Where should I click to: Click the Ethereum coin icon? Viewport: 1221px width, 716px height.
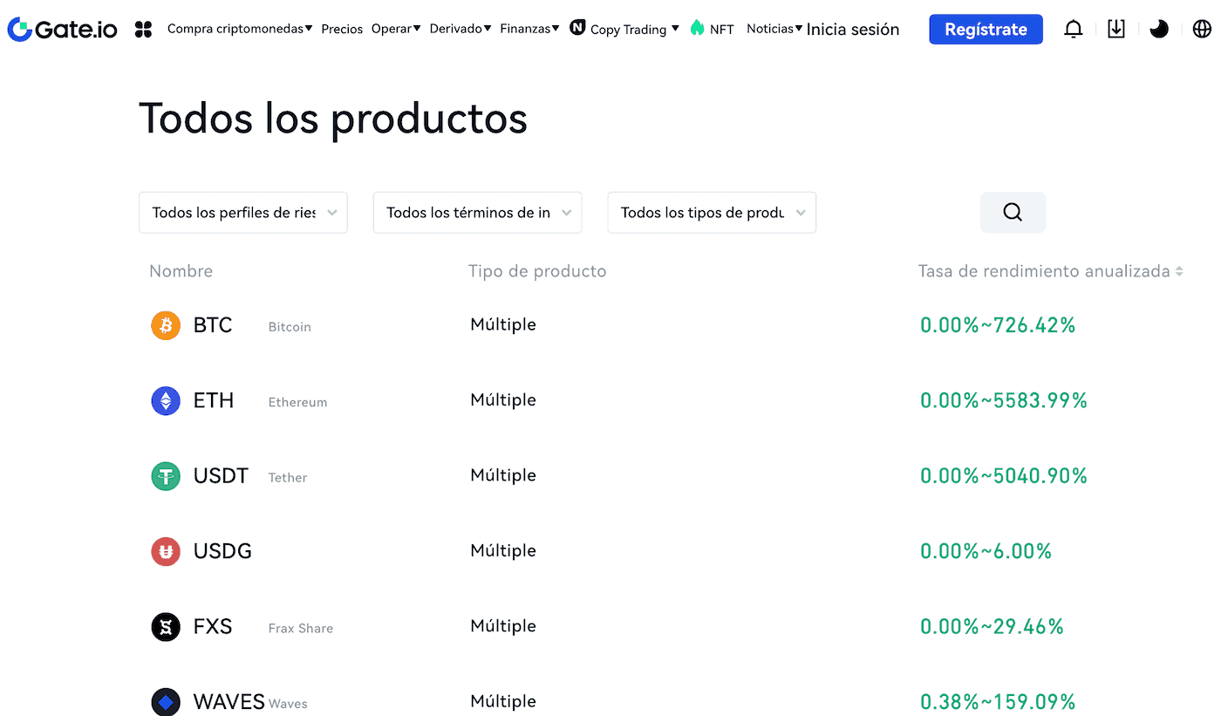166,400
